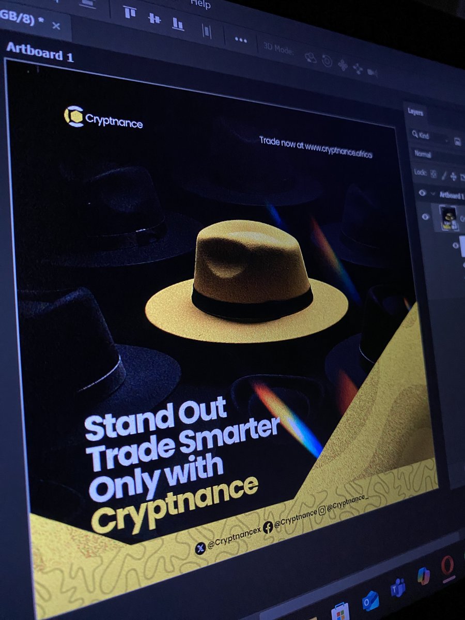
Task: Click the Artboard 1 label on canvas
Action: 40,52
